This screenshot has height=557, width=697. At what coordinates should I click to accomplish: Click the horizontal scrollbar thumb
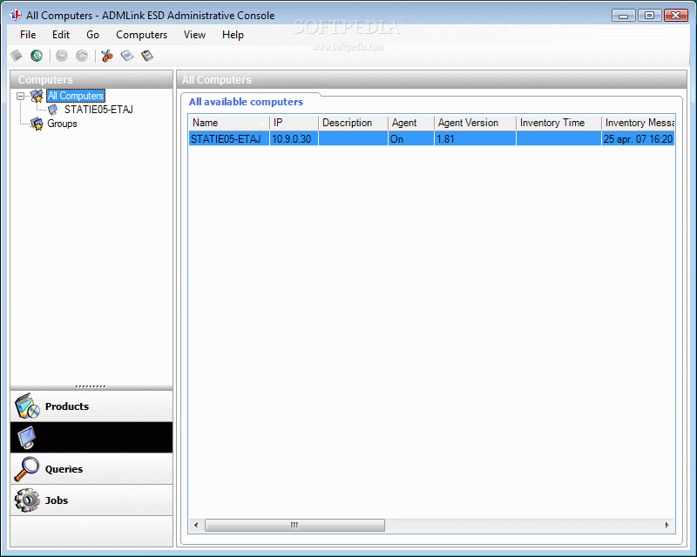tap(294, 525)
